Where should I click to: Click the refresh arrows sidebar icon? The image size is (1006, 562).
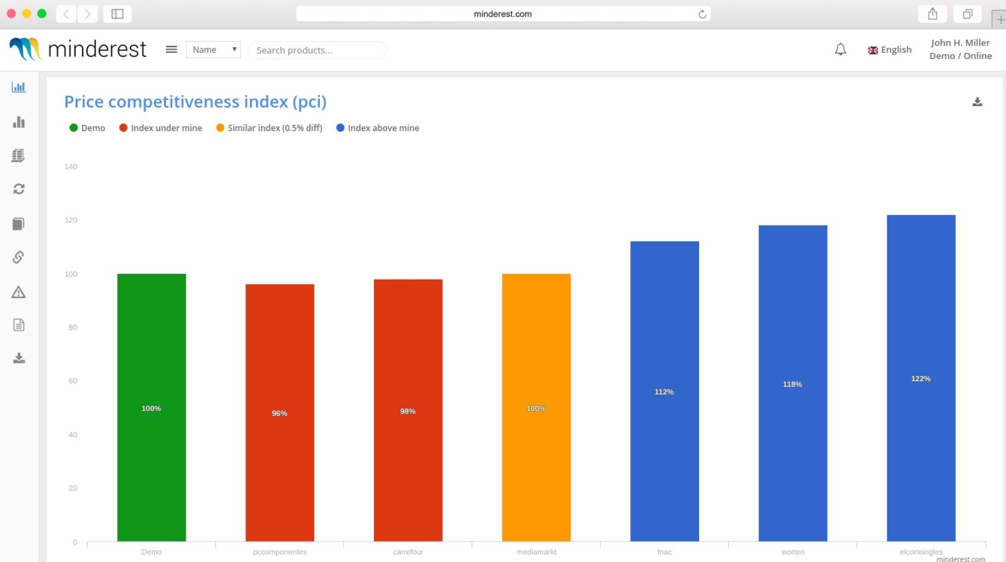tap(19, 189)
